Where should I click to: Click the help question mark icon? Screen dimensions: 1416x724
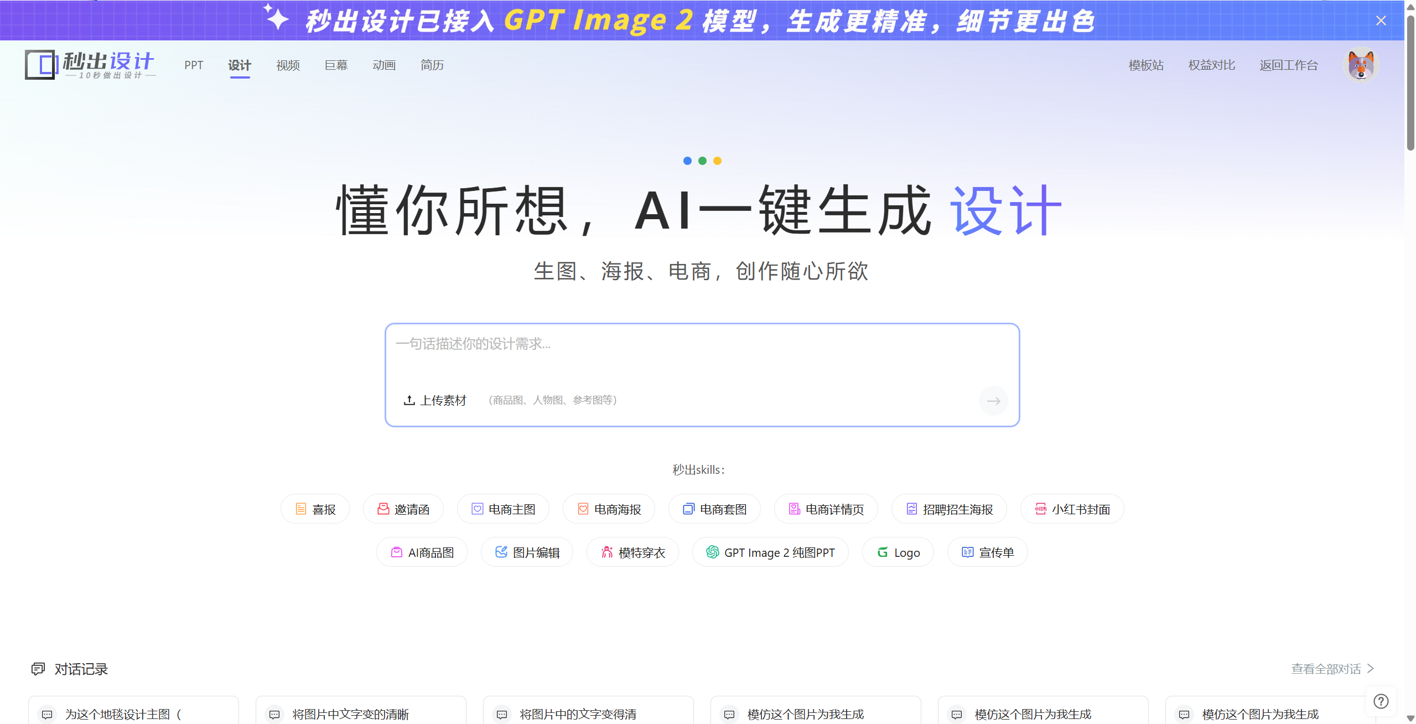tap(1381, 701)
